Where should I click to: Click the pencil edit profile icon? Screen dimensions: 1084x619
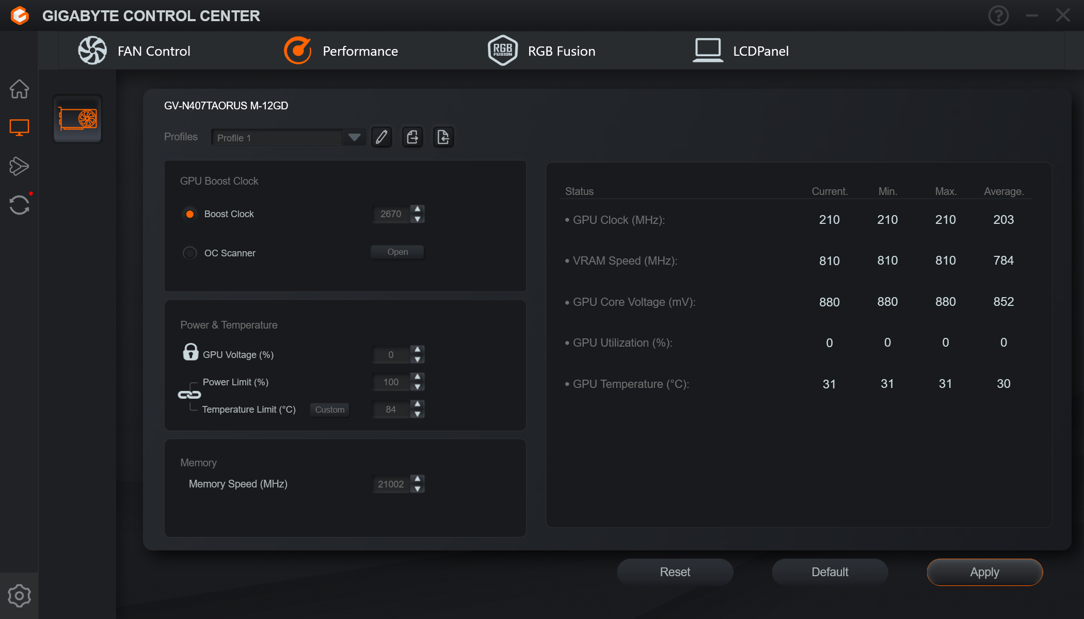click(x=381, y=137)
